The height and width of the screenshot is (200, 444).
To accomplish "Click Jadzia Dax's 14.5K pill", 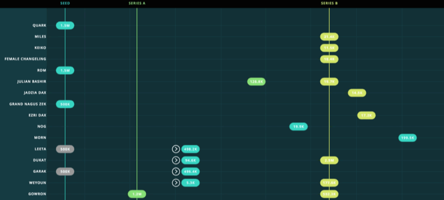I will click(357, 93).
